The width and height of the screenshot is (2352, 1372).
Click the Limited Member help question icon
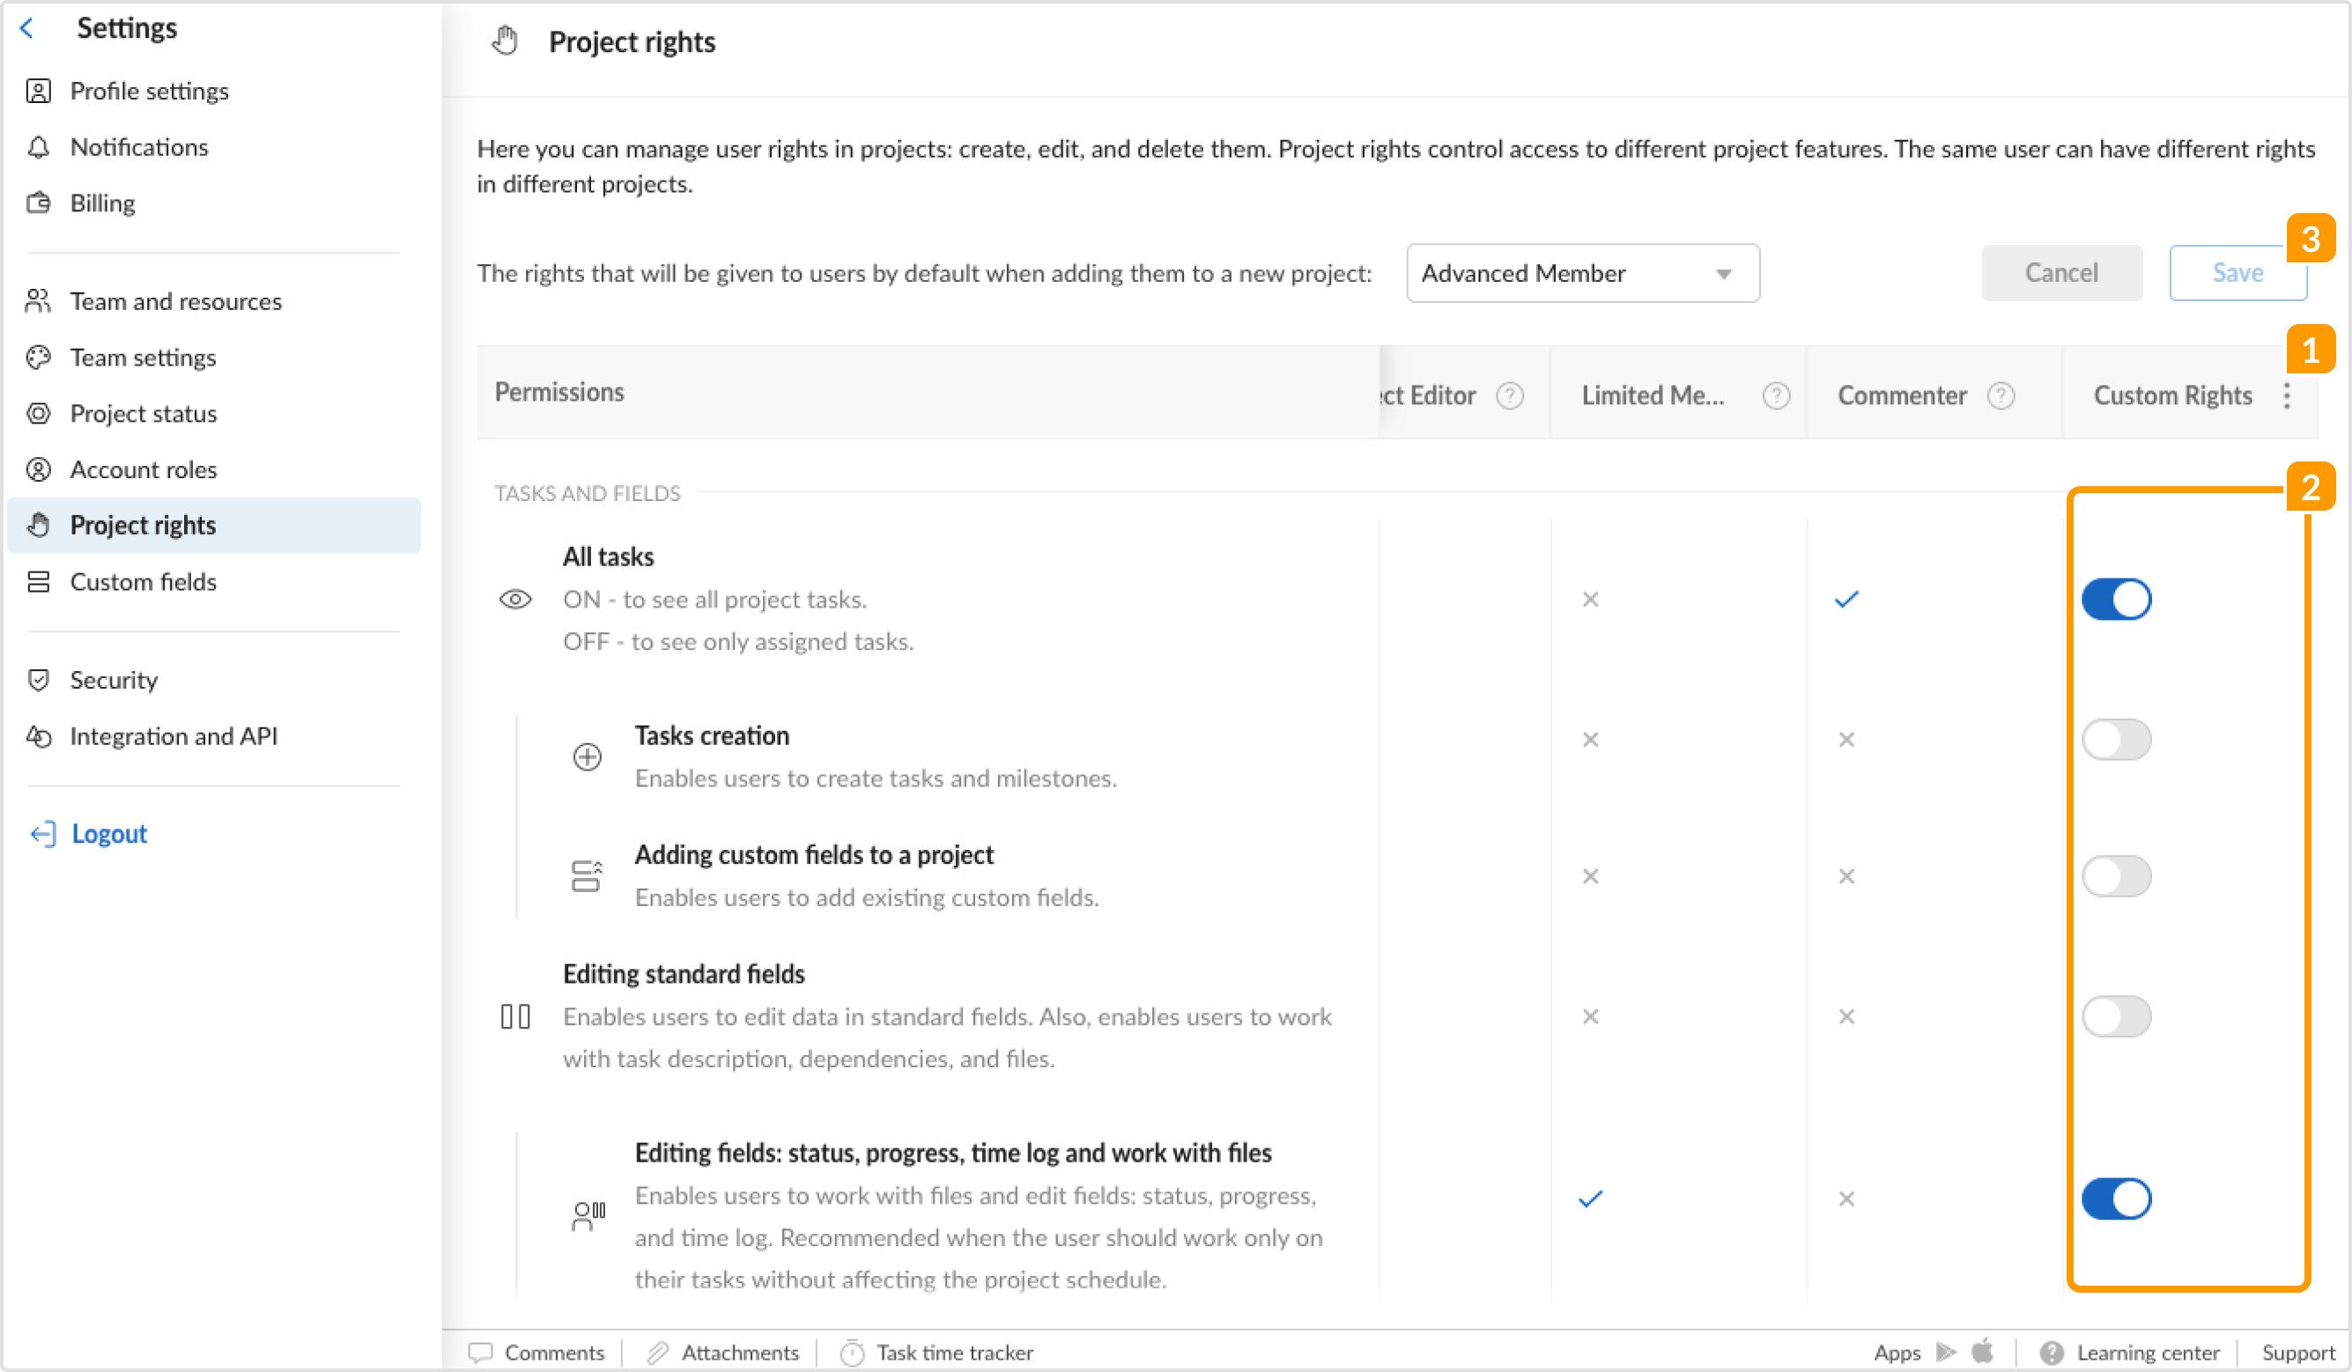click(1776, 395)
